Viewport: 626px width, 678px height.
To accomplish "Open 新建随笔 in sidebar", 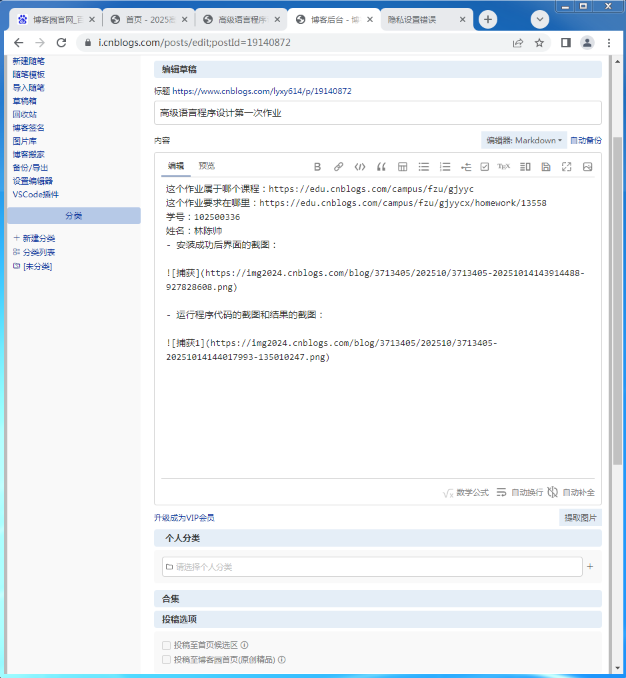I will (x=29, y=61).
